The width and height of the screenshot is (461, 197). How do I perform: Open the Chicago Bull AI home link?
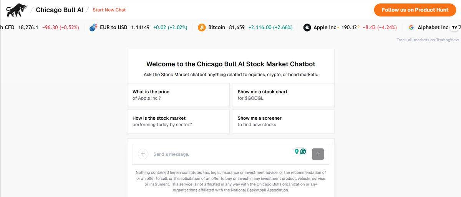point(60,10)
